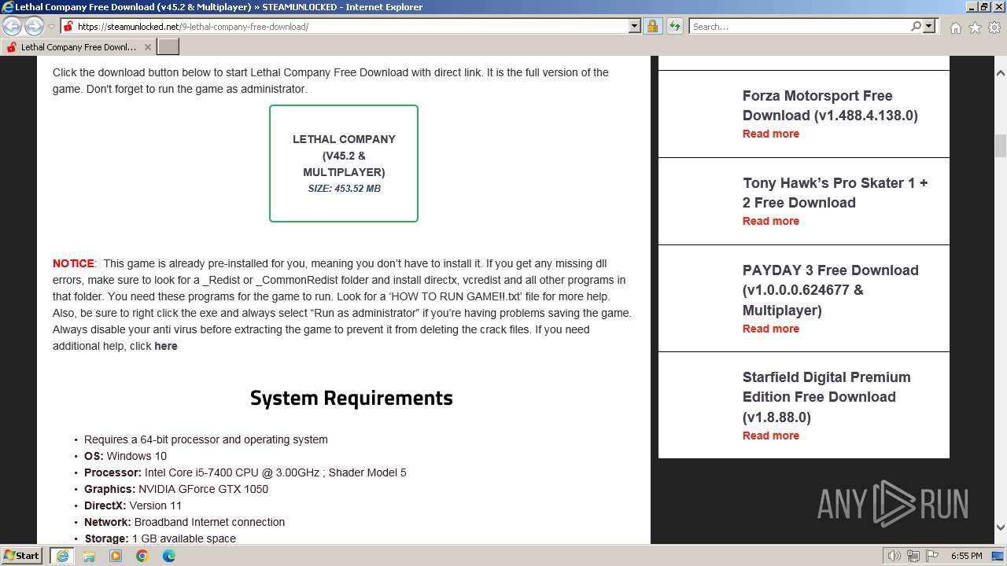
Task: Click 'Graphics: NVIDIA GeForce GTX 1050' line
Action: (176, 489)
